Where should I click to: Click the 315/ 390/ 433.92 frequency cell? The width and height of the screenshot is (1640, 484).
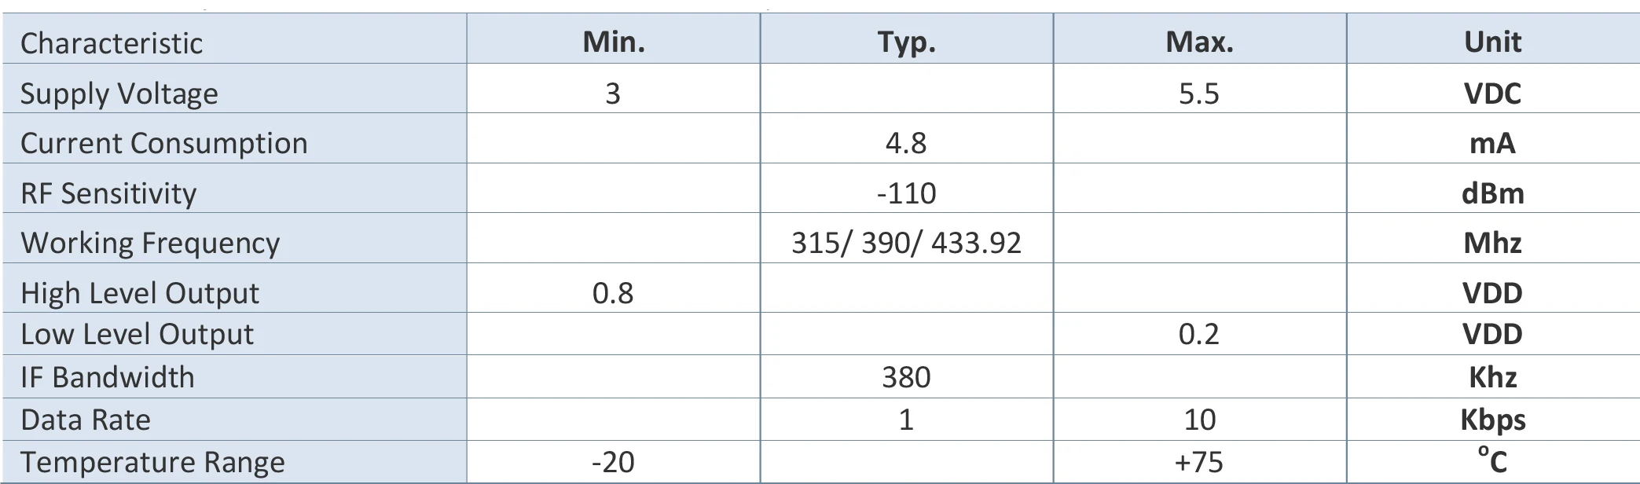pyautogui.click(x=906, y=243)
